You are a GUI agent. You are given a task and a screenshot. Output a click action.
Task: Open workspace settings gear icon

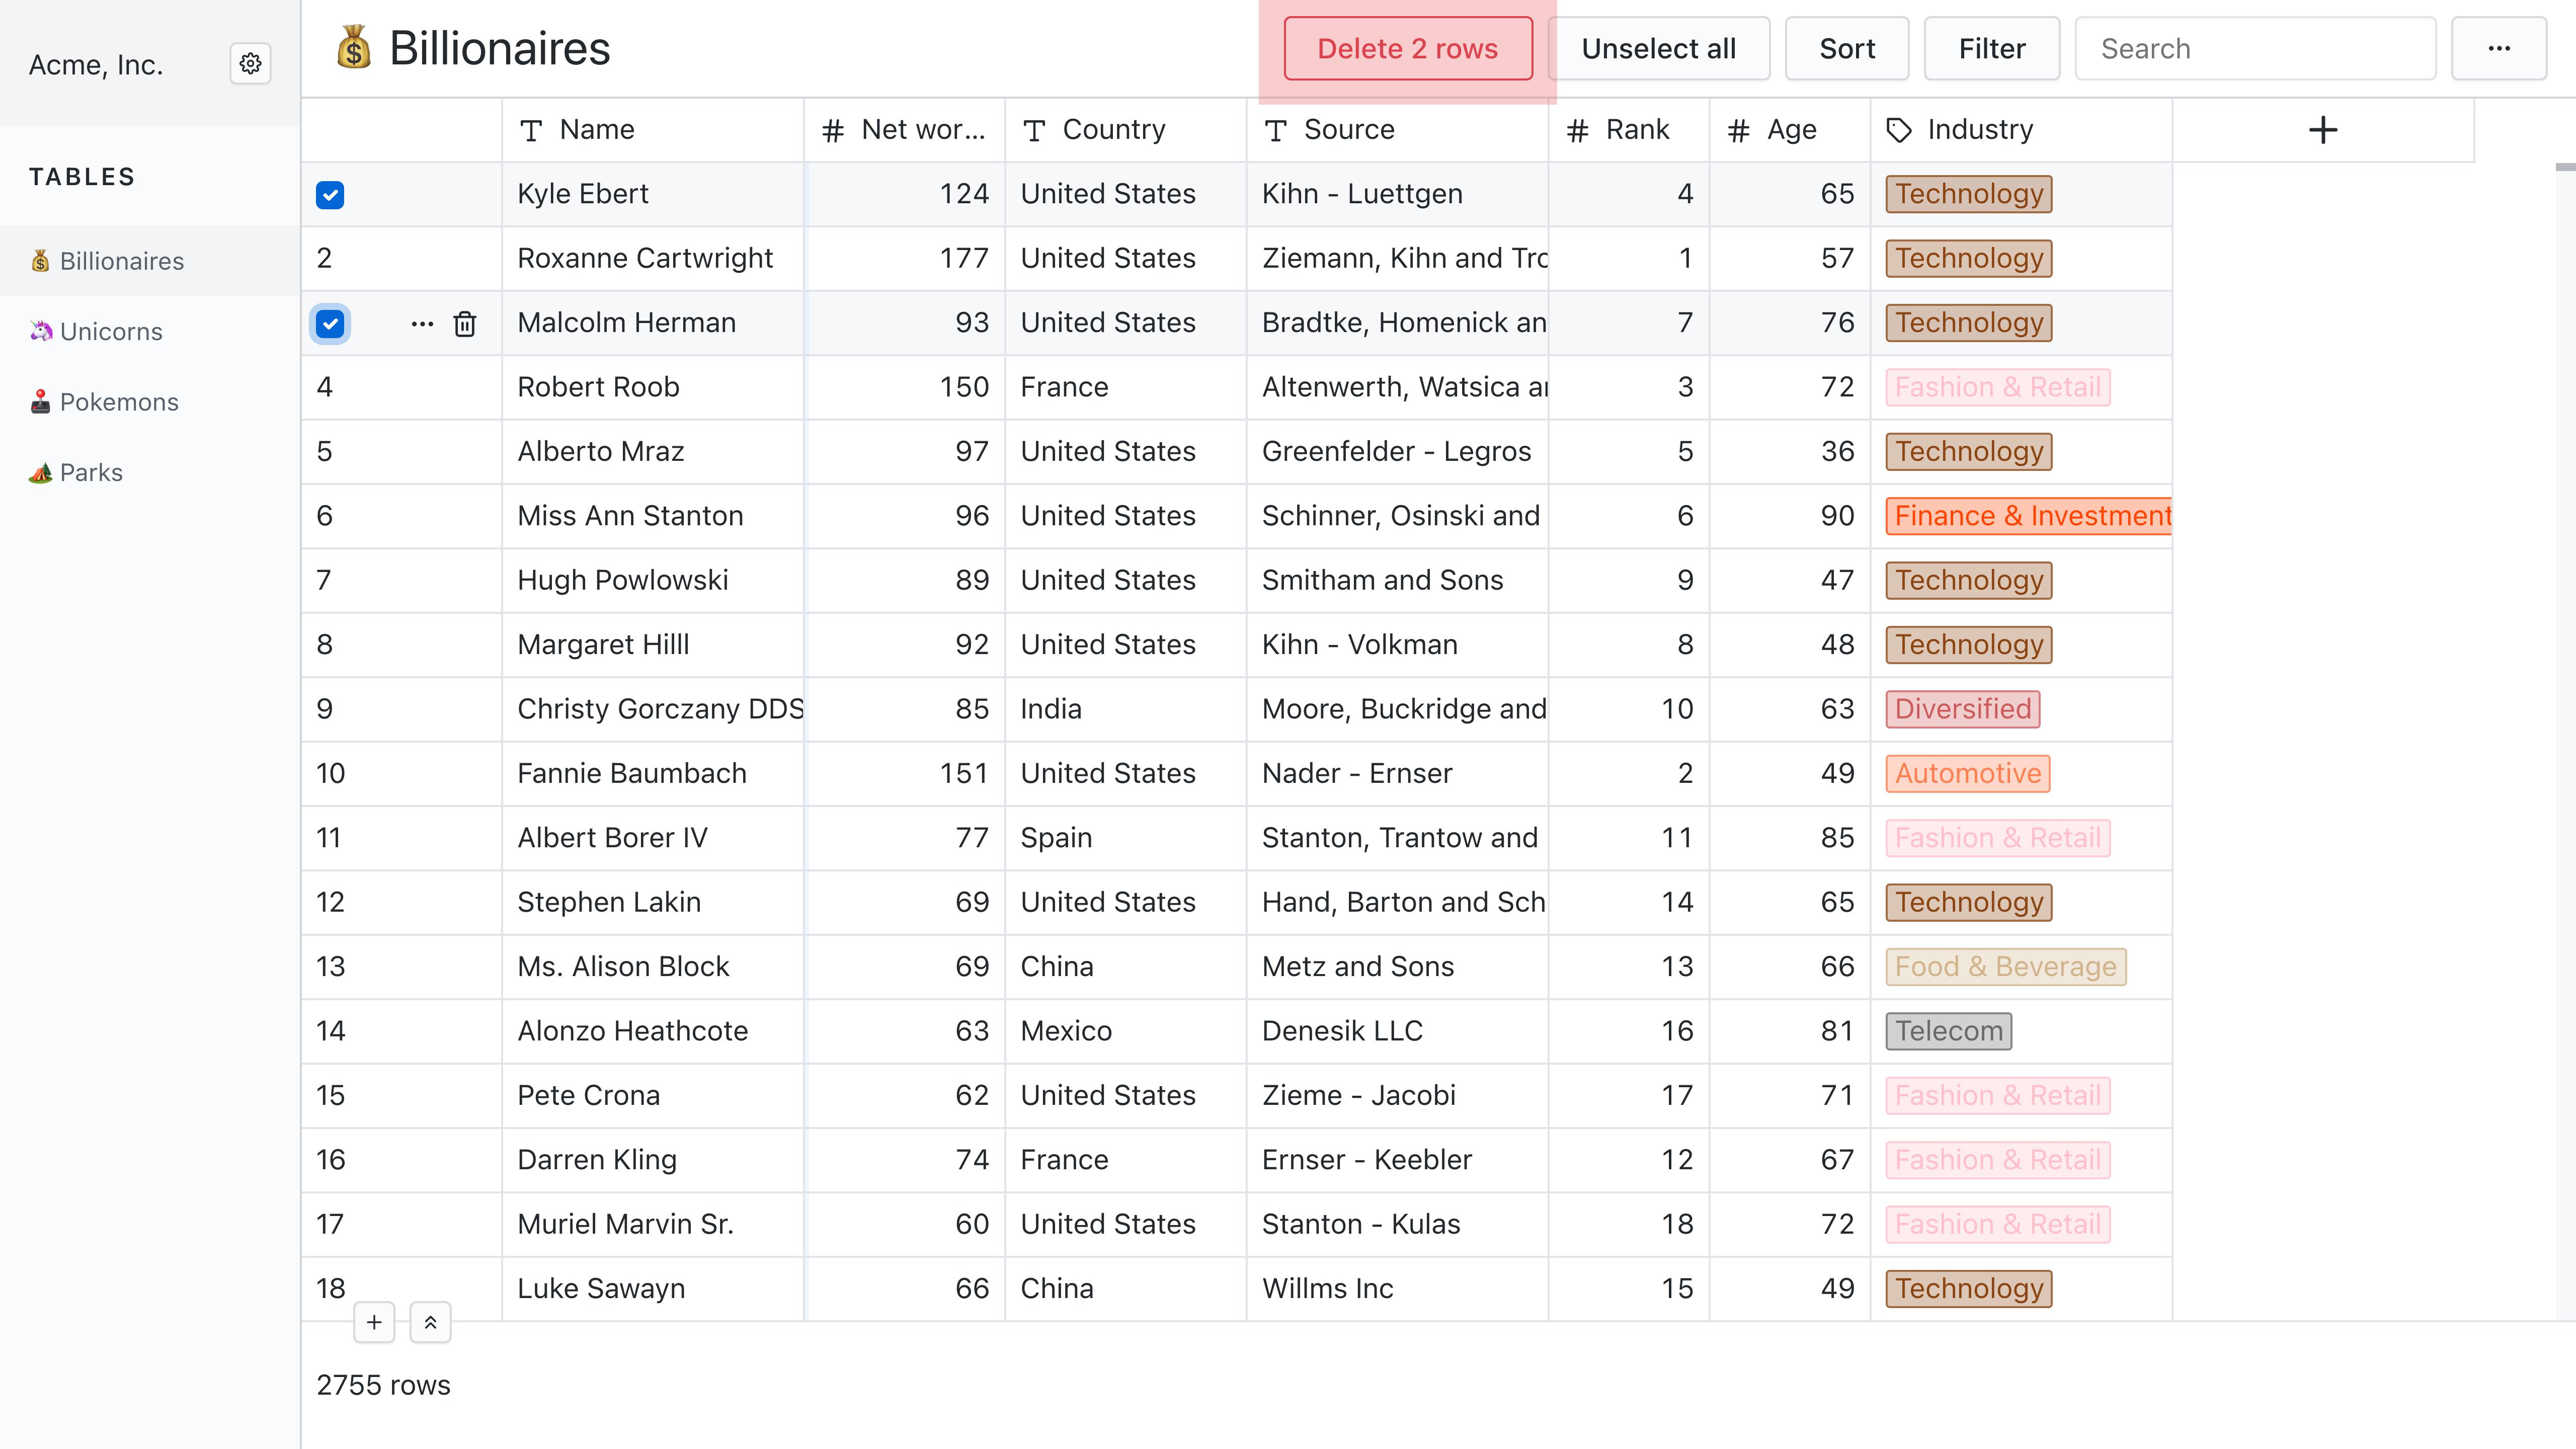tap(250, 64)
